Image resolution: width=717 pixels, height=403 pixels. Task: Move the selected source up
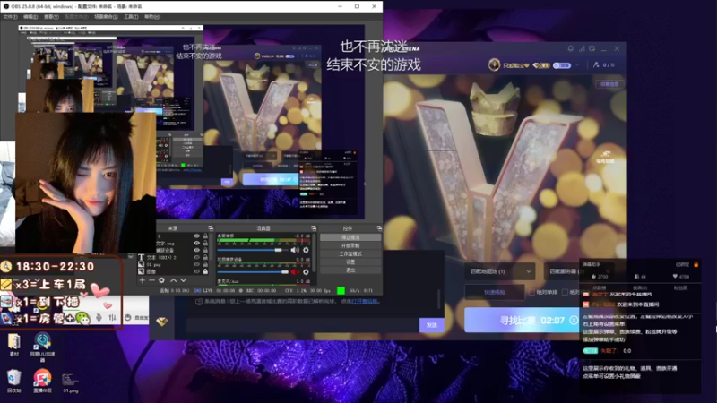pyautogui.click(x=173, y=280)
